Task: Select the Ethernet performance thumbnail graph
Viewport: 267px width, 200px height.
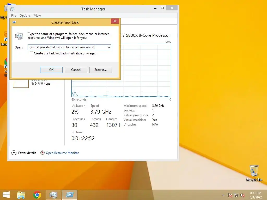Action: click(21, 84)
